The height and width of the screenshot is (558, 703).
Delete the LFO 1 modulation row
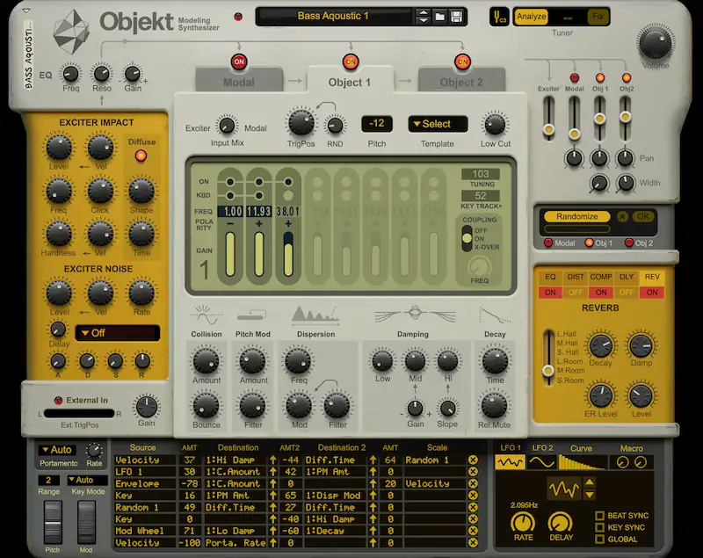coord(473,472)
